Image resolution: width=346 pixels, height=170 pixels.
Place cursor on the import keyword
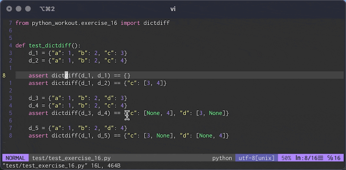pyautogui.click(x=130, y=23)
